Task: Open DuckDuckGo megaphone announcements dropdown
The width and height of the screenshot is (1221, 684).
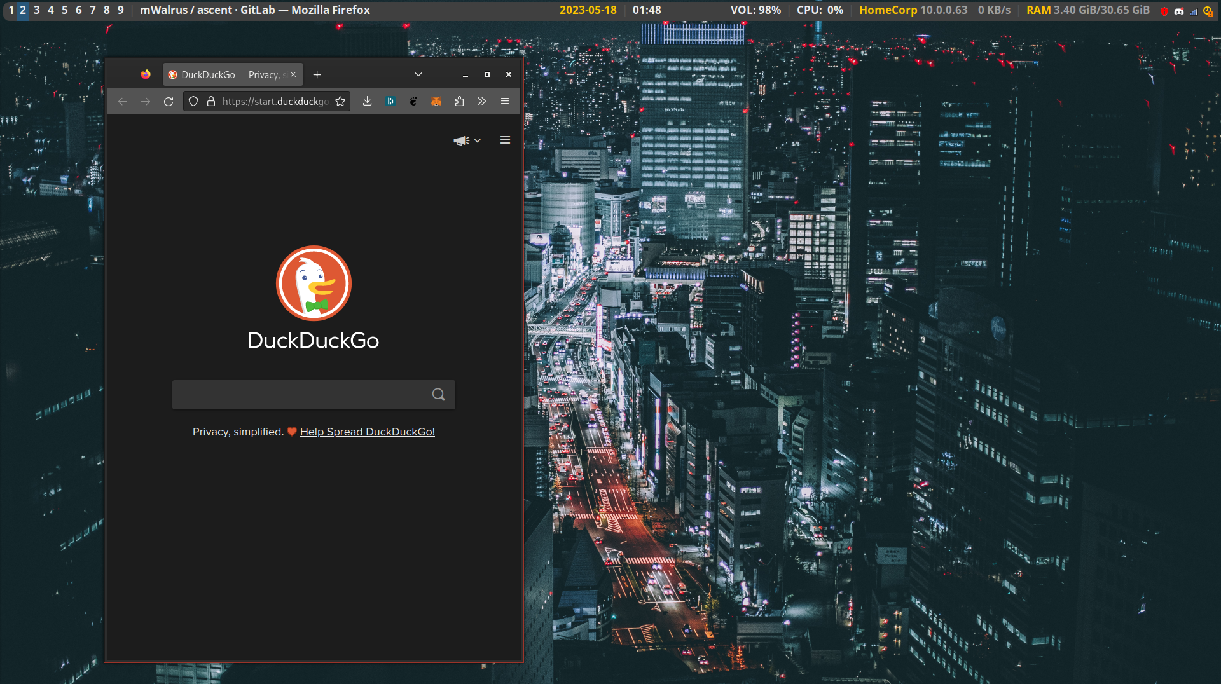Action: tap(467, 140)
